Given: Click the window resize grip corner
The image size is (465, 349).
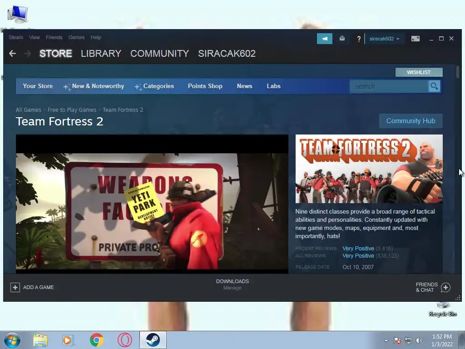Looking at the screenshot, I should pyautogui.click(x=458, y=298).
